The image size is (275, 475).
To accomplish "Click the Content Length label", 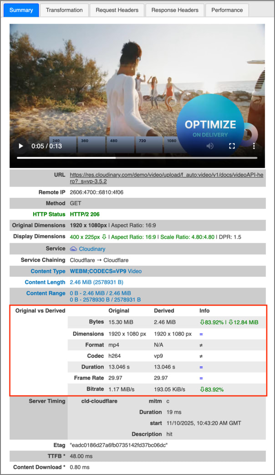I will pos(45,283).
